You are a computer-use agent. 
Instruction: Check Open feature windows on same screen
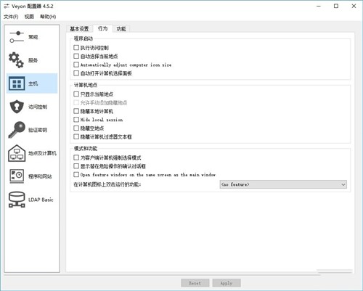(x=76, y=174)
